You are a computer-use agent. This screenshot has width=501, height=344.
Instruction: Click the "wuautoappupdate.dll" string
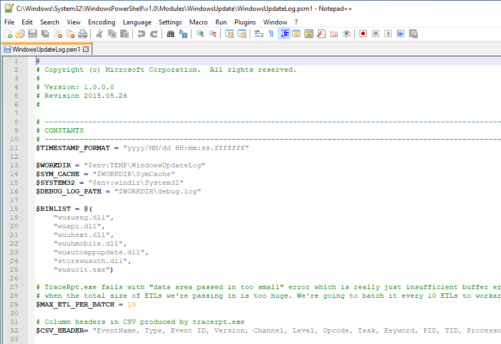click(100, 252)
